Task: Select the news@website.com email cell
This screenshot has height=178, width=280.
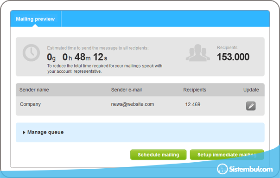Action: [133, 104]
